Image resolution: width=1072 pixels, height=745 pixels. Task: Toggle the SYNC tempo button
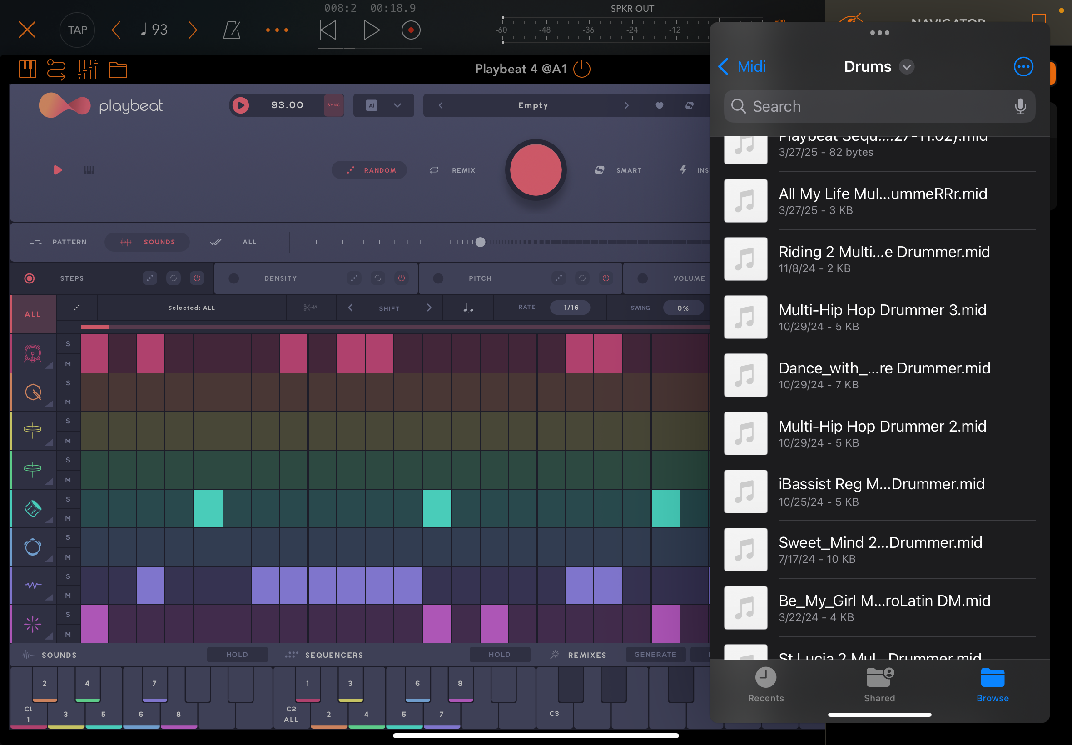333,105
